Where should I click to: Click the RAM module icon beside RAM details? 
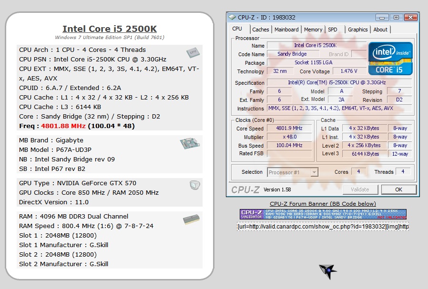click(x=191, y=219)
